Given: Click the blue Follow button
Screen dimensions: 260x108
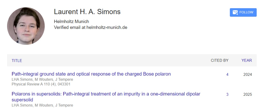Looking at the screenshot, I should click(x=243, y=12).
